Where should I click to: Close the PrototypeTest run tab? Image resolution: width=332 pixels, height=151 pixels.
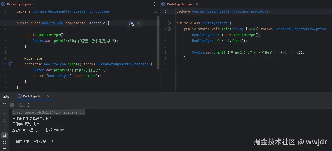click(48, 96)
